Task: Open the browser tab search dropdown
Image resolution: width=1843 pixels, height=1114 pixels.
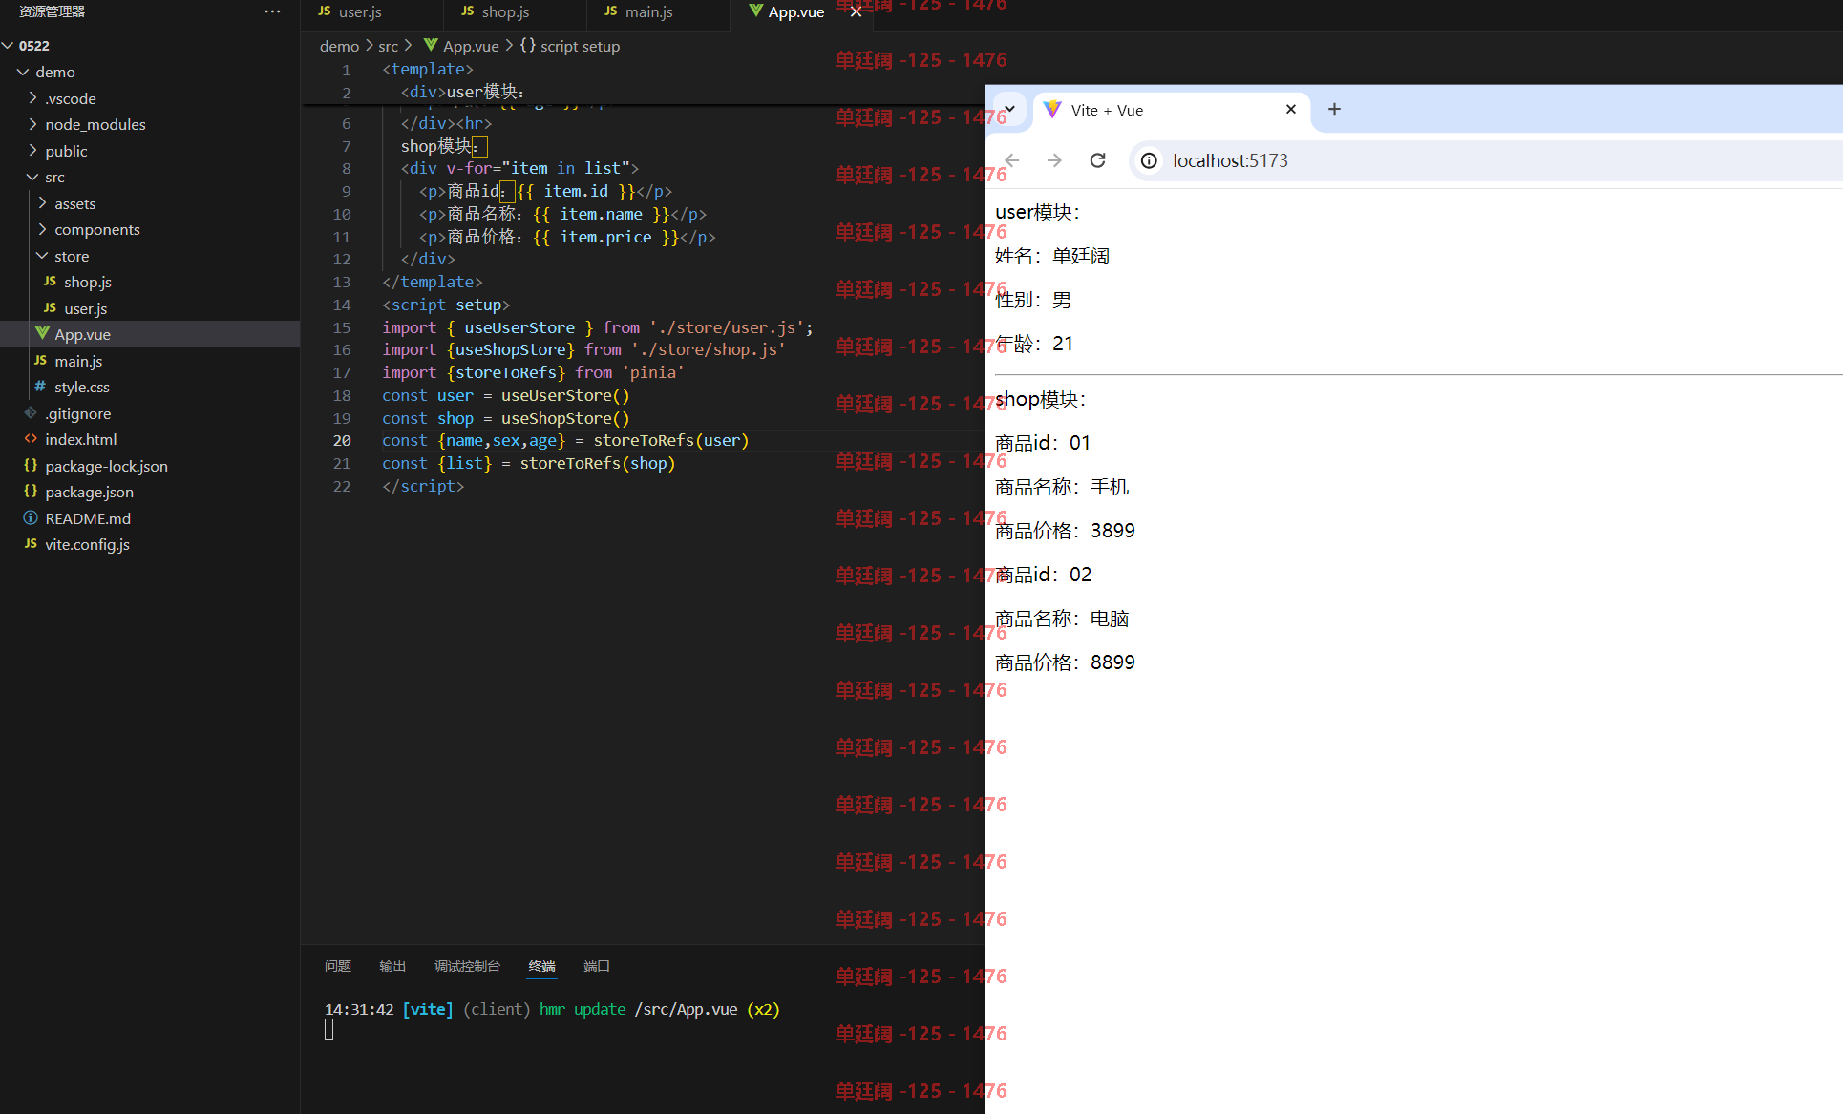Action: tap(1009, 109)
